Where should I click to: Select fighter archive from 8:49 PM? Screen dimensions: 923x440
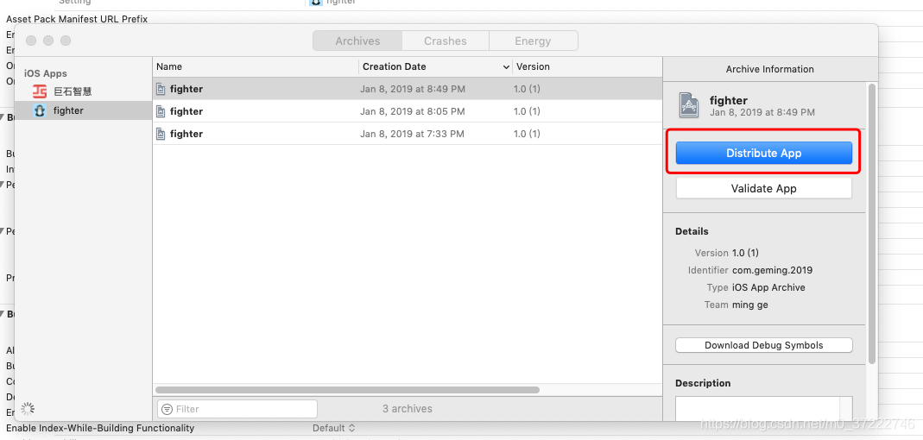click(x=408, y=89)
